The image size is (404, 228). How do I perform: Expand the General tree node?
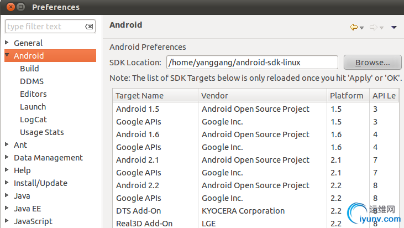click(7, 42)
